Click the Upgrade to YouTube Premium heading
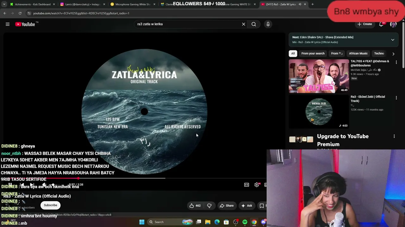 (x=343, y=140)
